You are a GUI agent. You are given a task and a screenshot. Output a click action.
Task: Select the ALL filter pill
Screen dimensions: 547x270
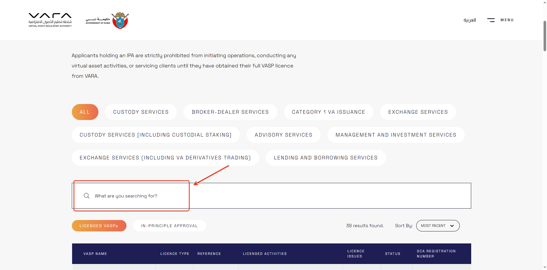(85, 112)
